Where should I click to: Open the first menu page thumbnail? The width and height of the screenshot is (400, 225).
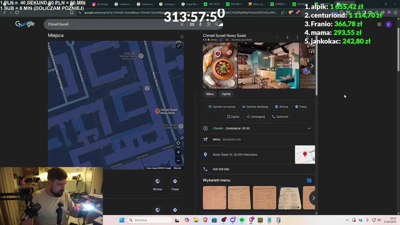(214, 198)
